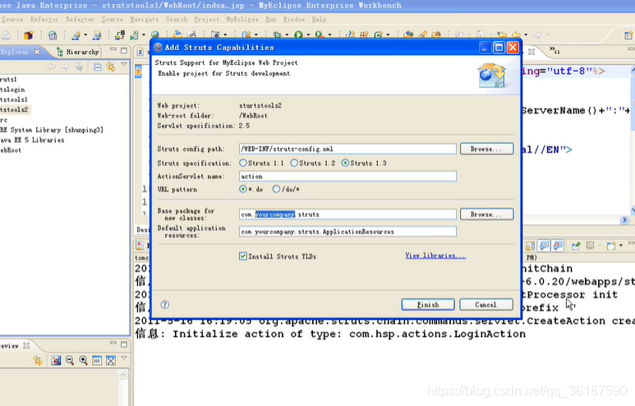The height and width of the screenshot is (406, 635).
Task: Click the green Run play toolbar icon
Action: coord(298,35)
